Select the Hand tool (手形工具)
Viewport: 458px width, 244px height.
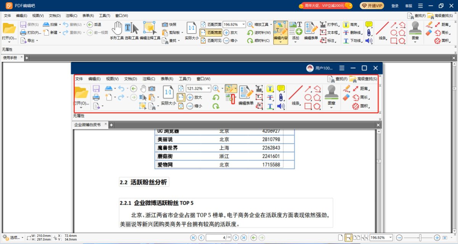[117, 31]
